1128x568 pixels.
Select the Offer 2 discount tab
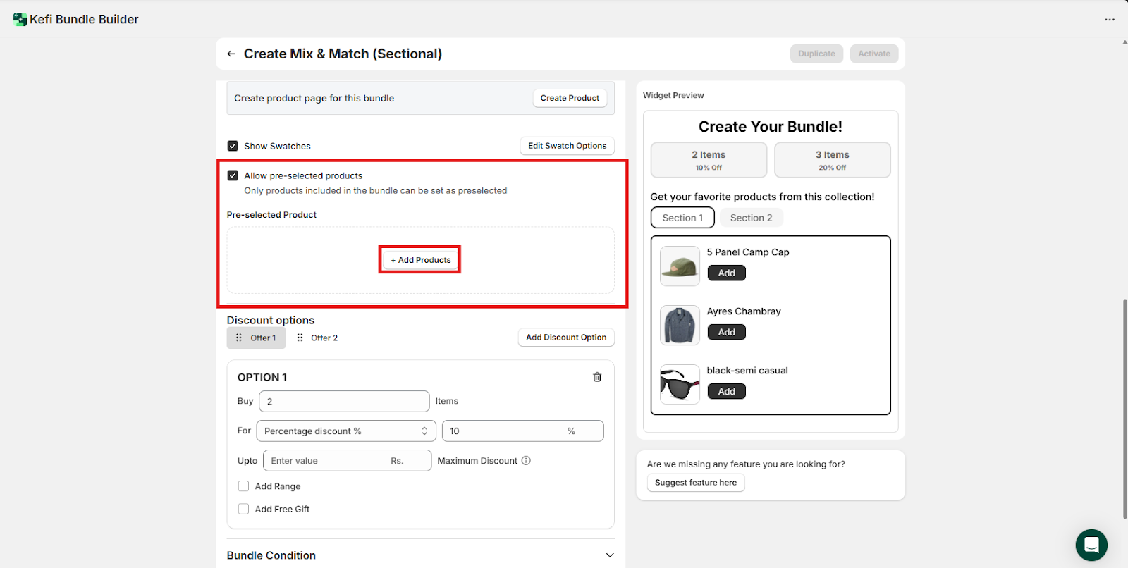[x=324, y=338]
